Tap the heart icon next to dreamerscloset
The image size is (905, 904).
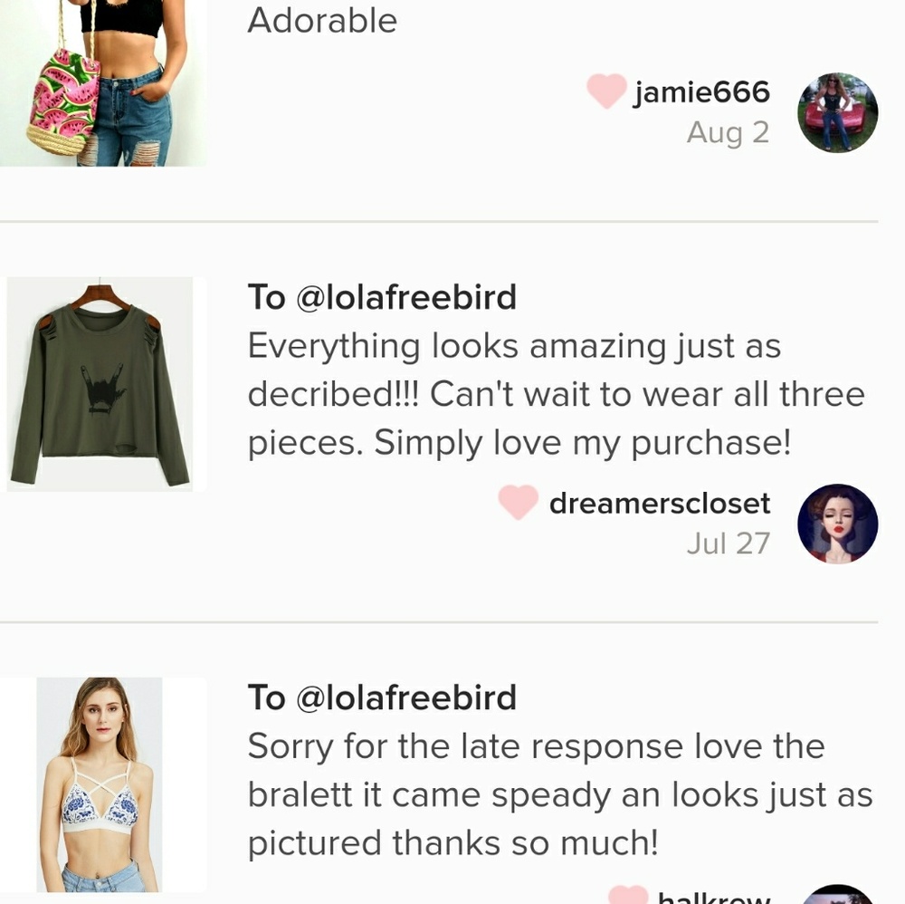(519, 502)
